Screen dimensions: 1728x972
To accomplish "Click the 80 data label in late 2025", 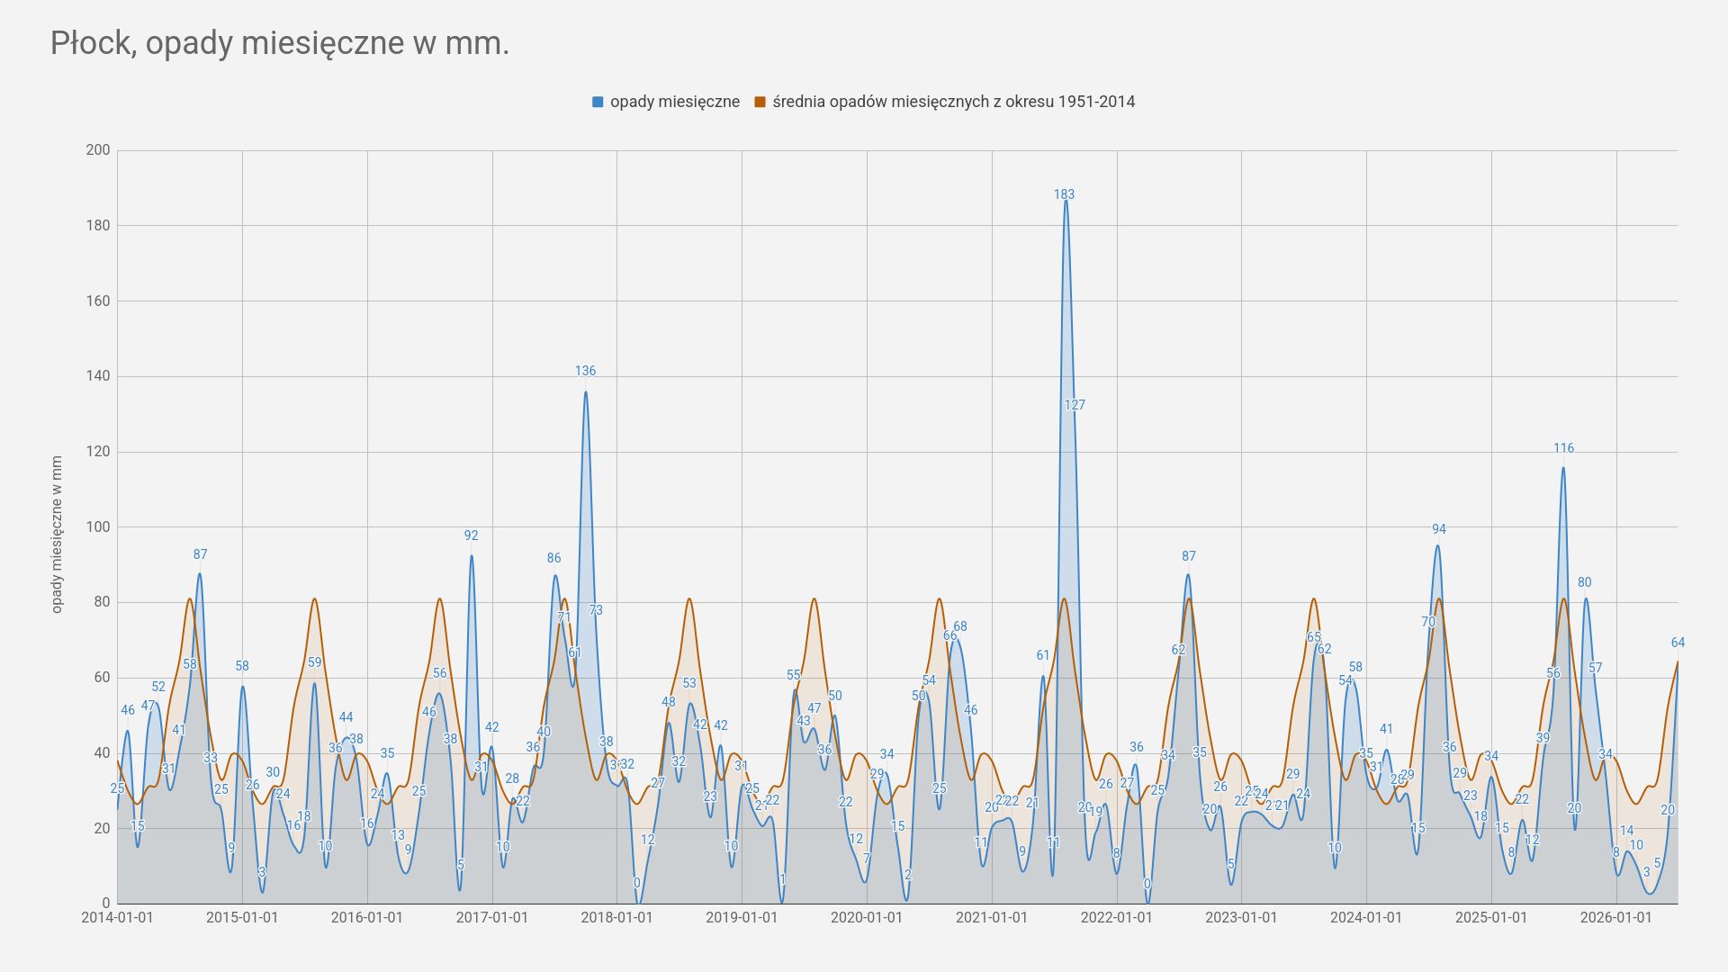I will click(x=1584, y=582).
